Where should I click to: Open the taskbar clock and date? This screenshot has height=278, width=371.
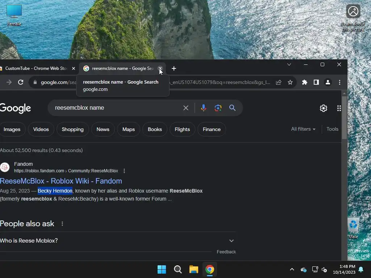pyautogui.click(x=344, y=269)
